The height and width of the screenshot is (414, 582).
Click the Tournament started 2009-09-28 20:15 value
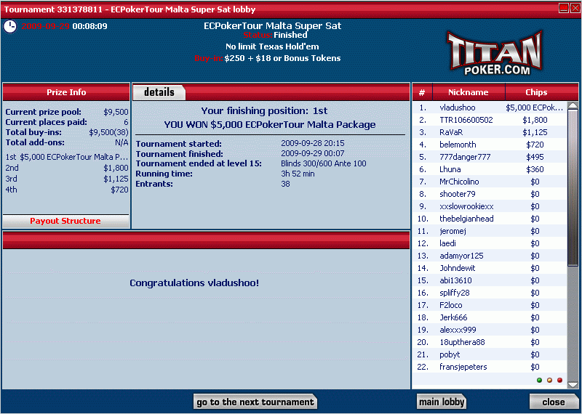pyautogui.click(x=313, y=143)
